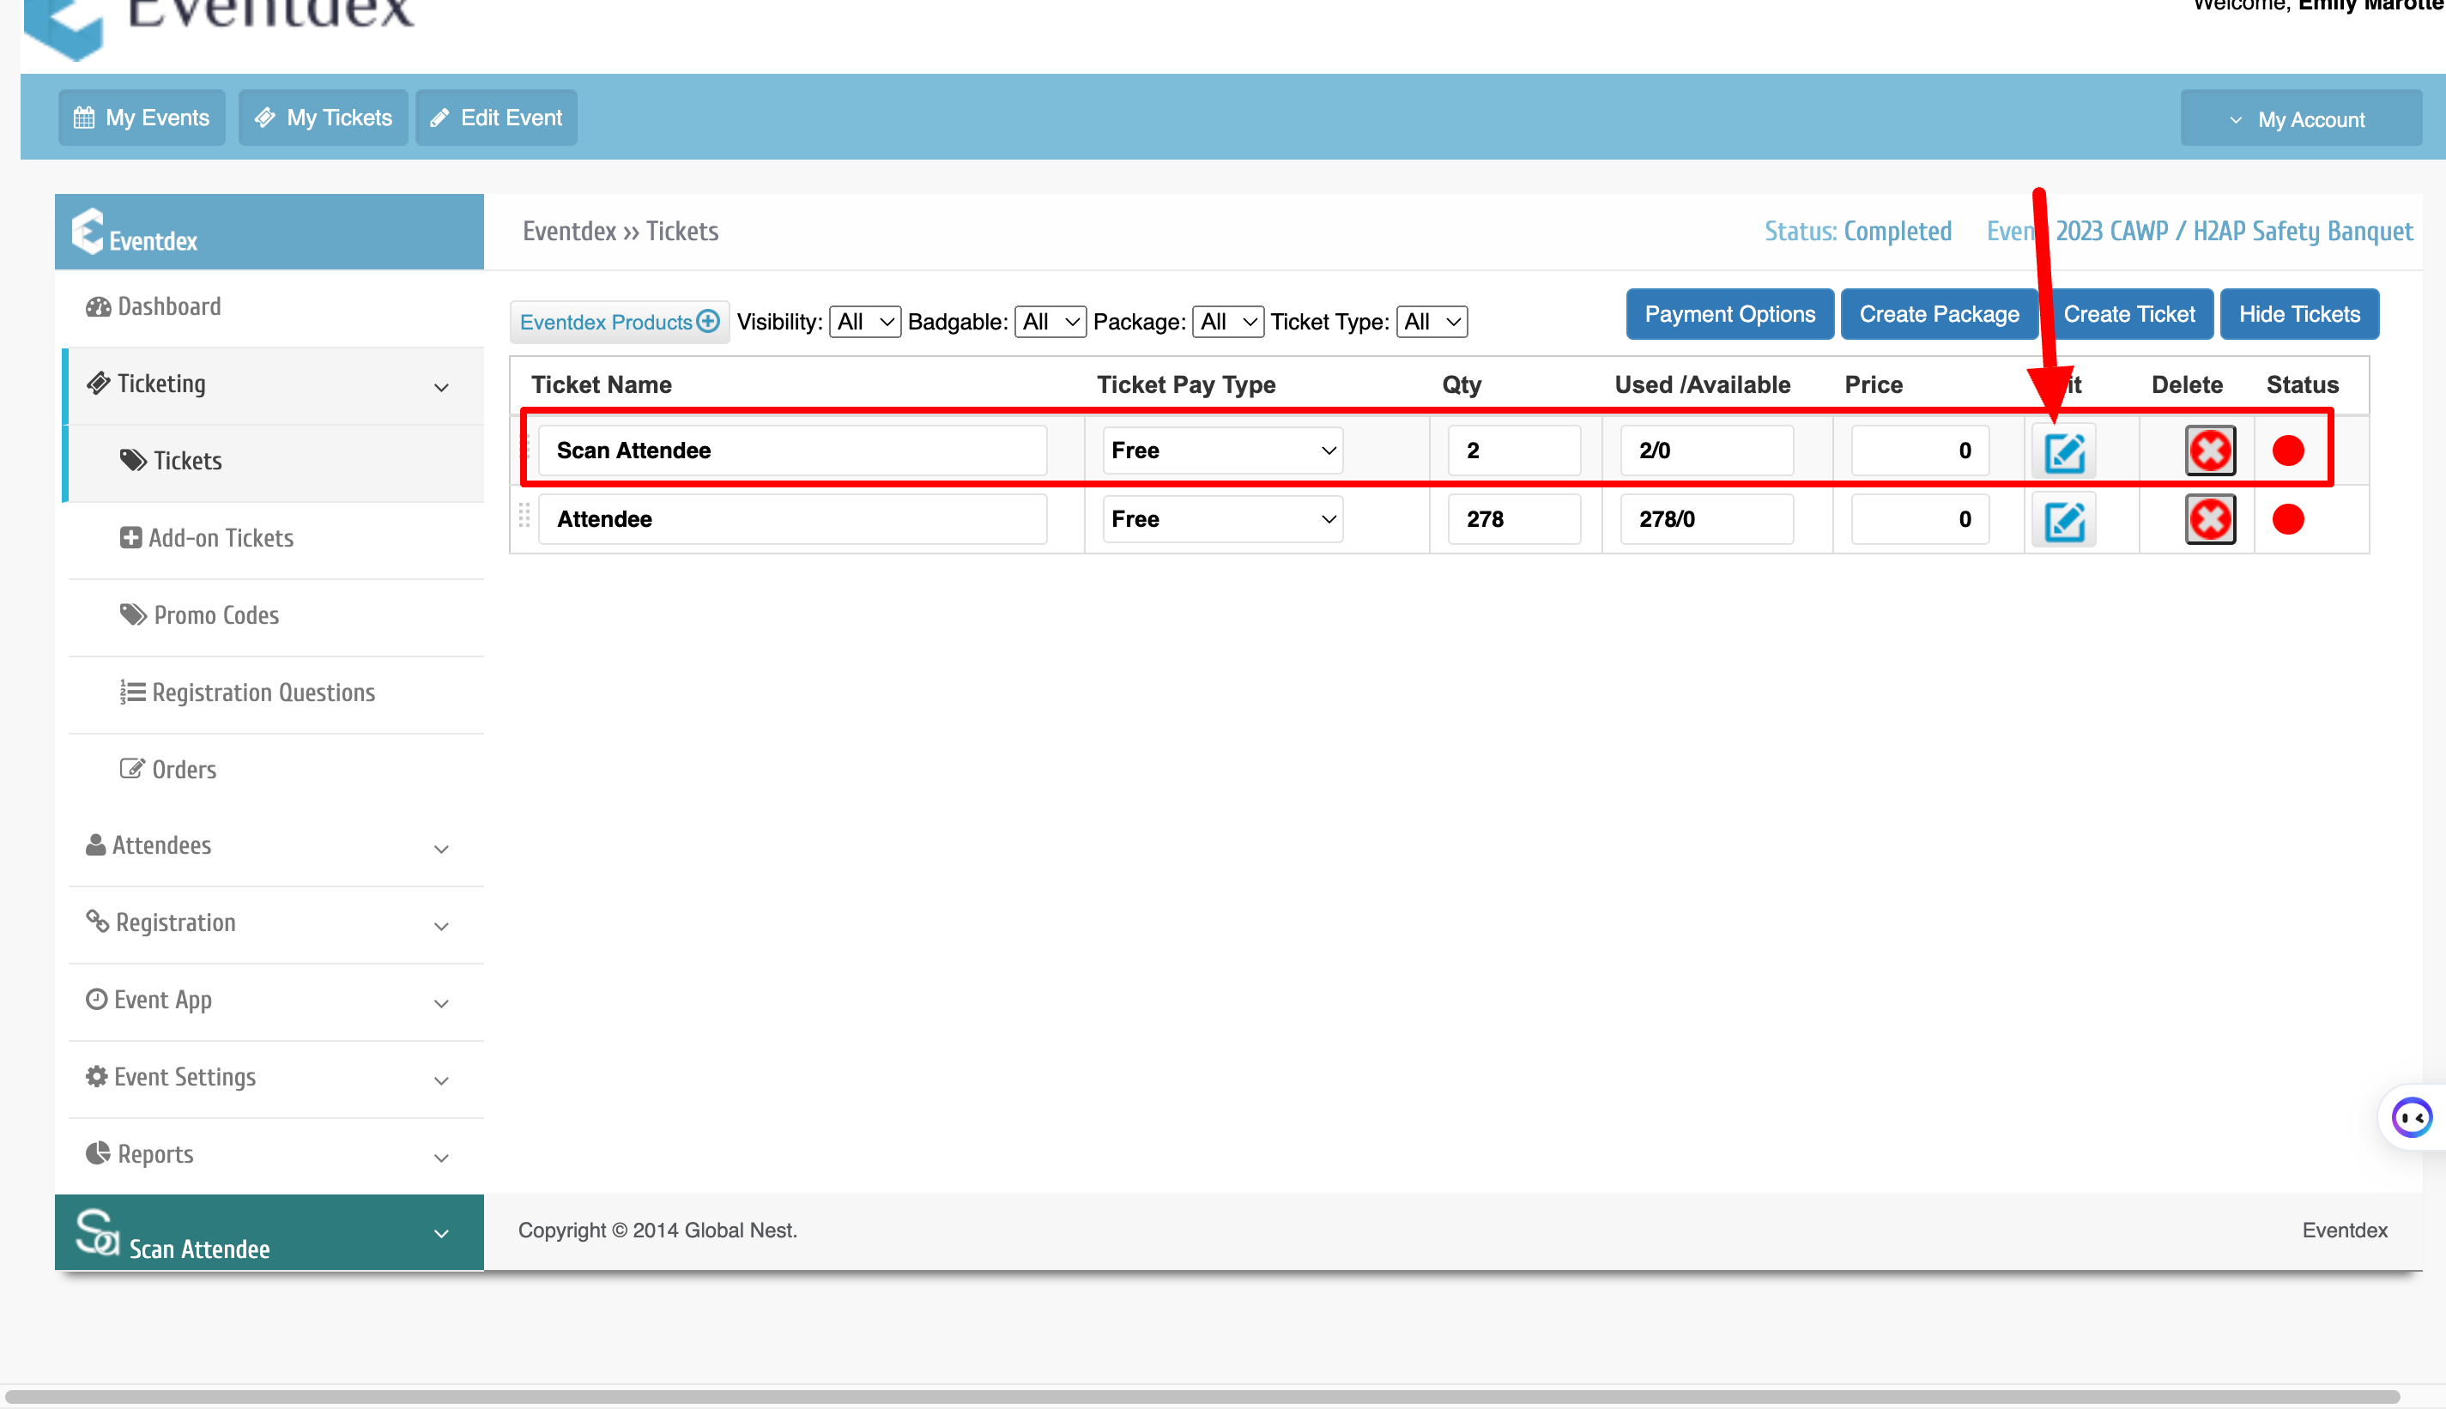Click Hide Tickets toggle button
The image size is (2446, 1409).
point(2299,315)
